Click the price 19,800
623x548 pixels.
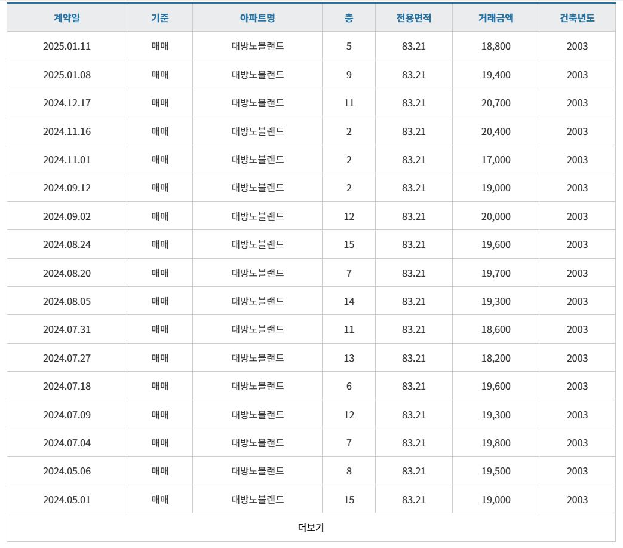pyautogui.click(x=496, y=443)
